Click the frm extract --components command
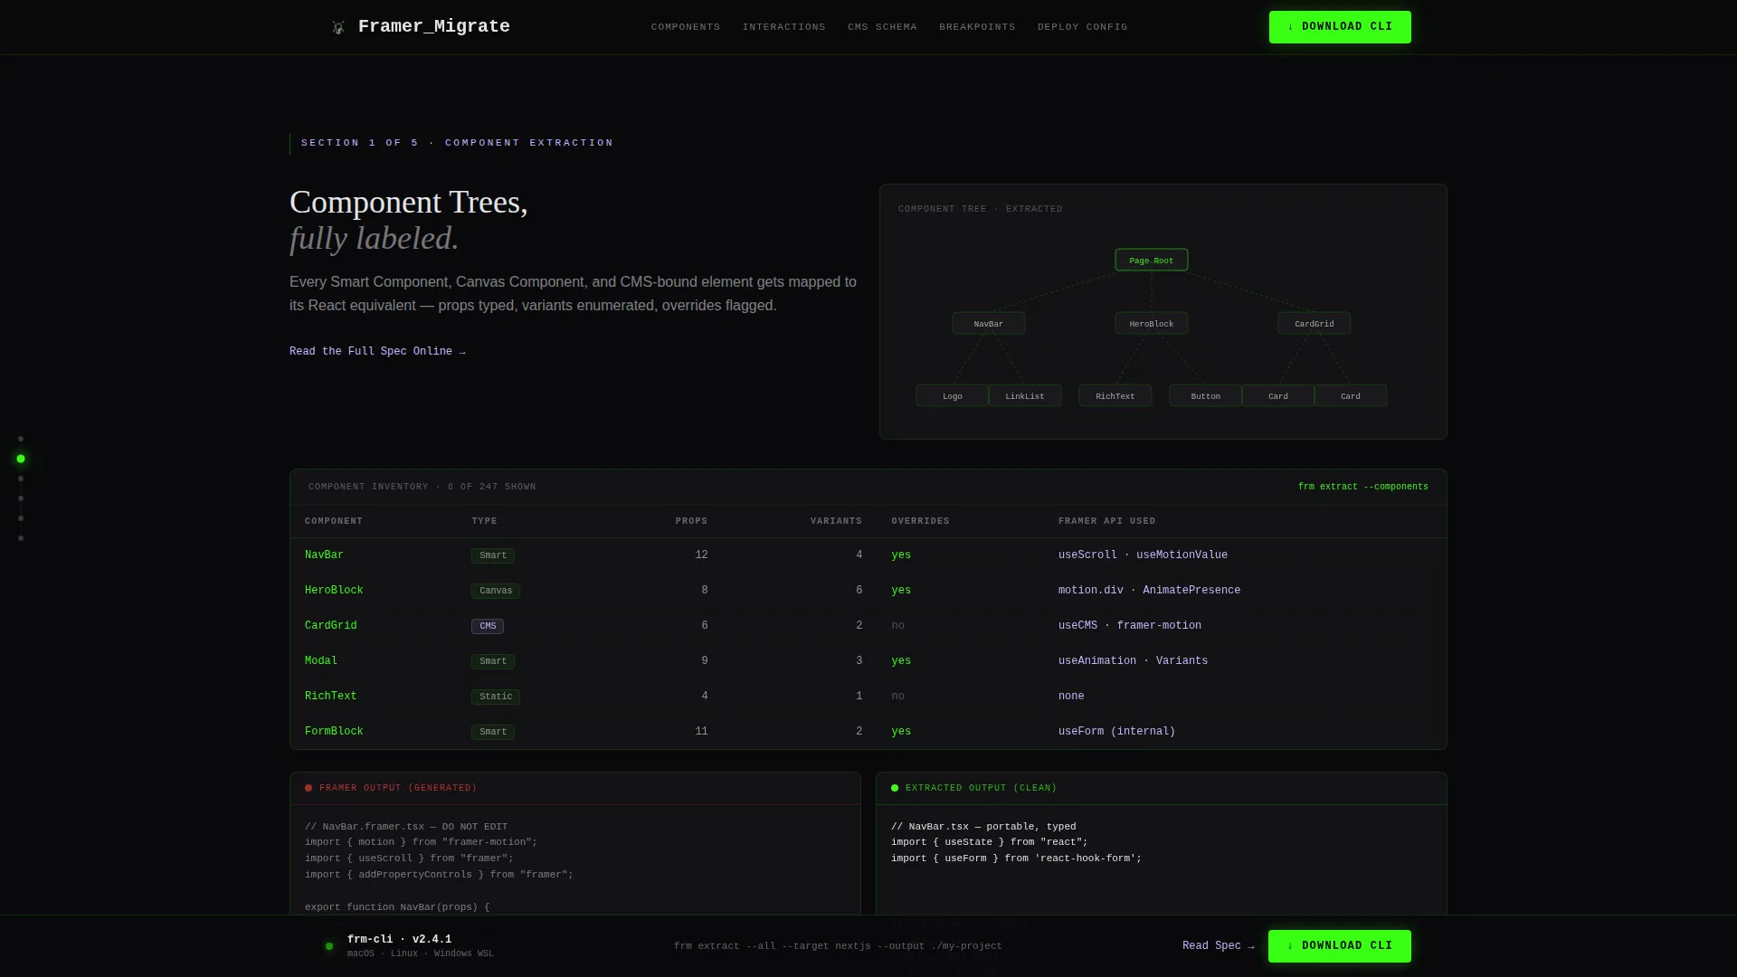The height and width of the screenshot is (977, 1737). tap(1362, 487)
